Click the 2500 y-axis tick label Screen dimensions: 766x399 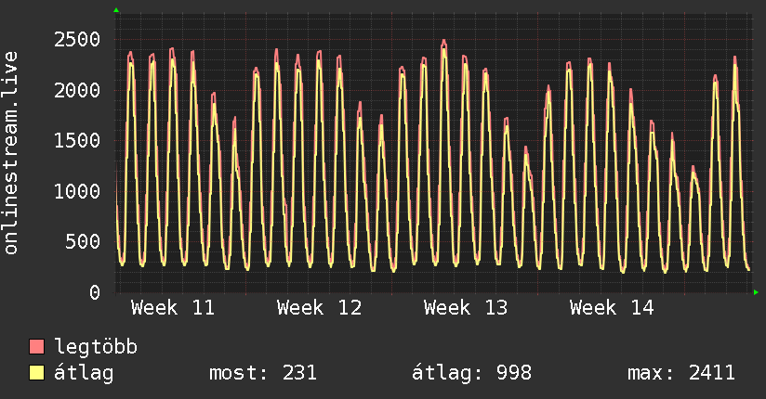pos(77,39)
